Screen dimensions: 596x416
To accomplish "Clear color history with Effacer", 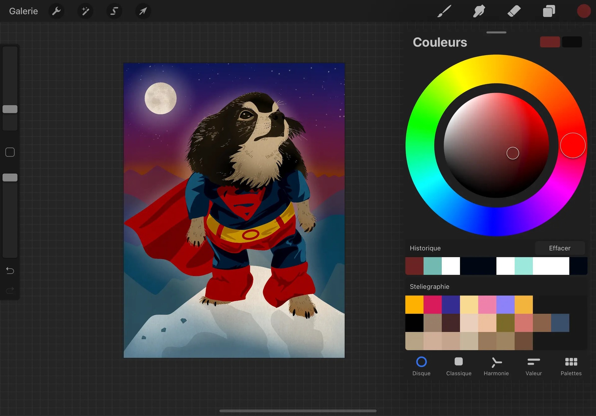I will [x=559, y=248].
